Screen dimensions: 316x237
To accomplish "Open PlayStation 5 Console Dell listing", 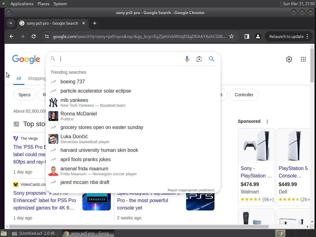I will (293, 172).
